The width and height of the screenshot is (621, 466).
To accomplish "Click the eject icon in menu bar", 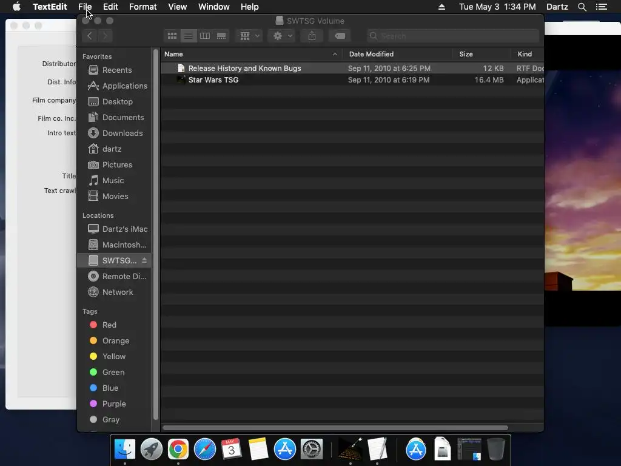I will coord(441,7).
